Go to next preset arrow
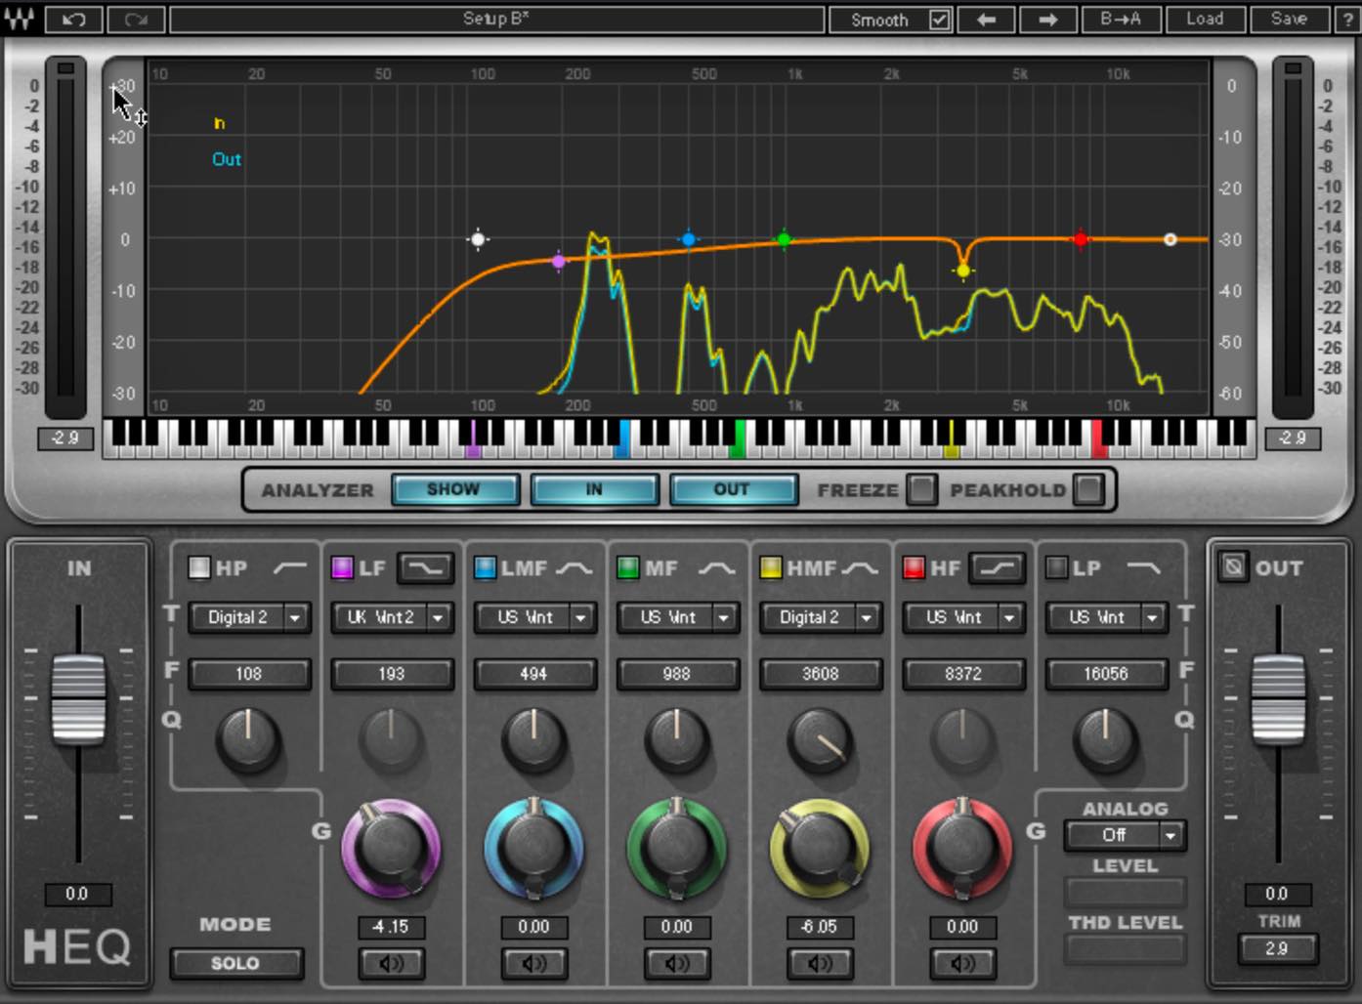This screenshot has width=1362, height=1004. (x=1046, y=20)
